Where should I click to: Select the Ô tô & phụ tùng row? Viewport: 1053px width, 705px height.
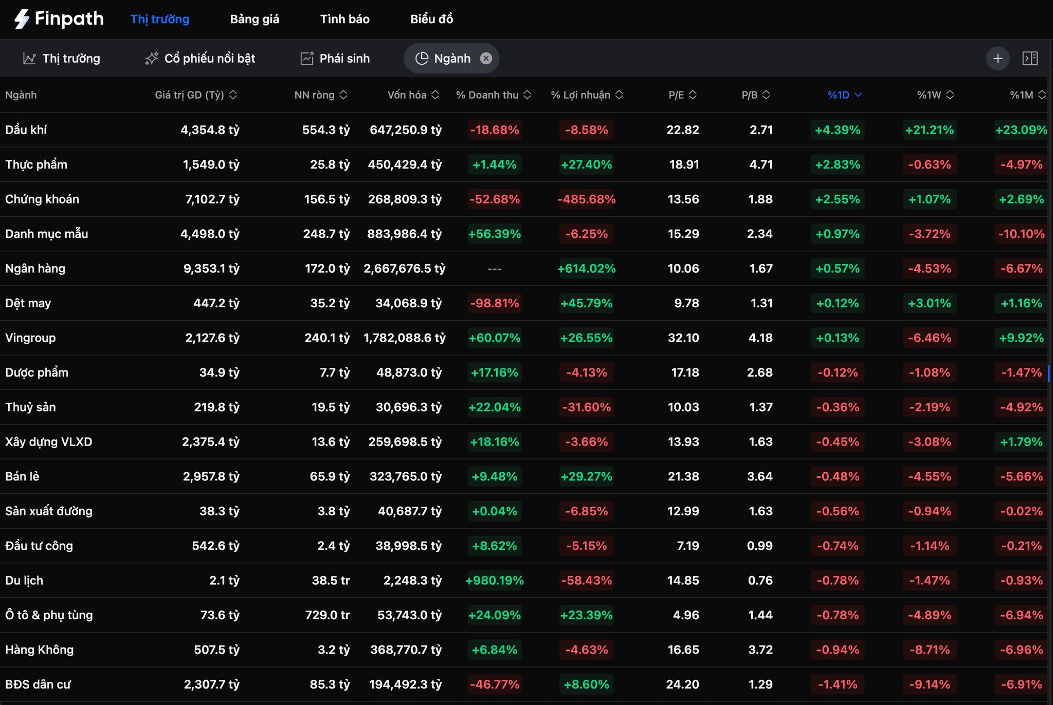tap(523, 615)
